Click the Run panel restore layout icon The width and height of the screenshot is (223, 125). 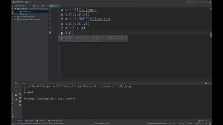16,95
